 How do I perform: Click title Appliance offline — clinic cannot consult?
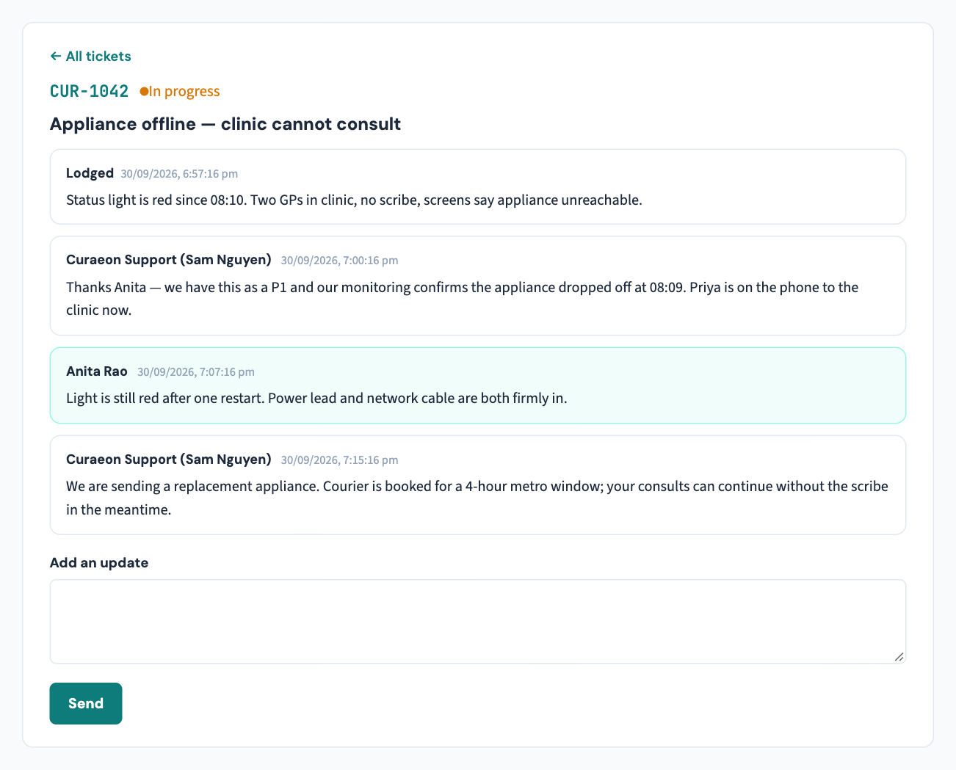[225, 124]
